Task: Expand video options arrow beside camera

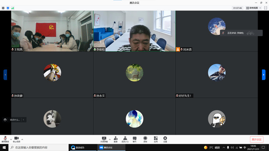Action: (x=22, y=139)
